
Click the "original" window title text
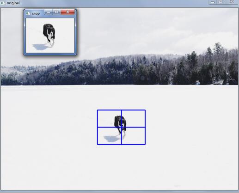13,3
